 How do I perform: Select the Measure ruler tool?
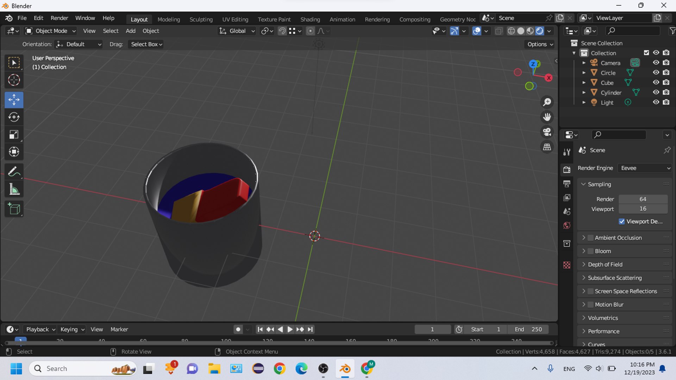coord(14,189)
